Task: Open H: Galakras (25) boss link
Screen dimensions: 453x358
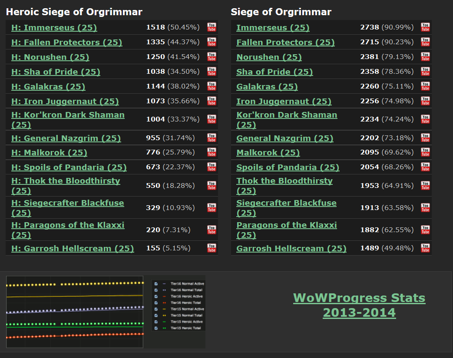Action: [48, 87]
